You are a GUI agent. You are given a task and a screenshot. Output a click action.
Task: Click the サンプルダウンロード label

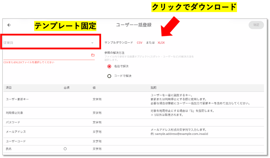118,43
